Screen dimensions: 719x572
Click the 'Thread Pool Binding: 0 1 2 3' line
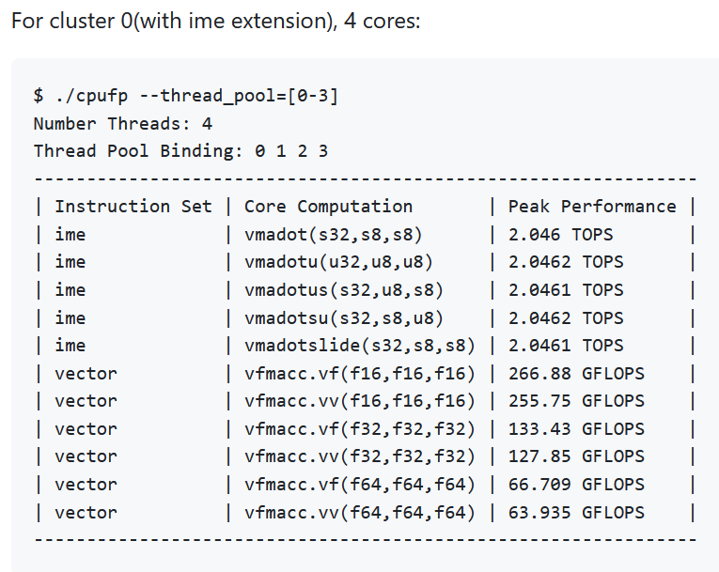180,150
